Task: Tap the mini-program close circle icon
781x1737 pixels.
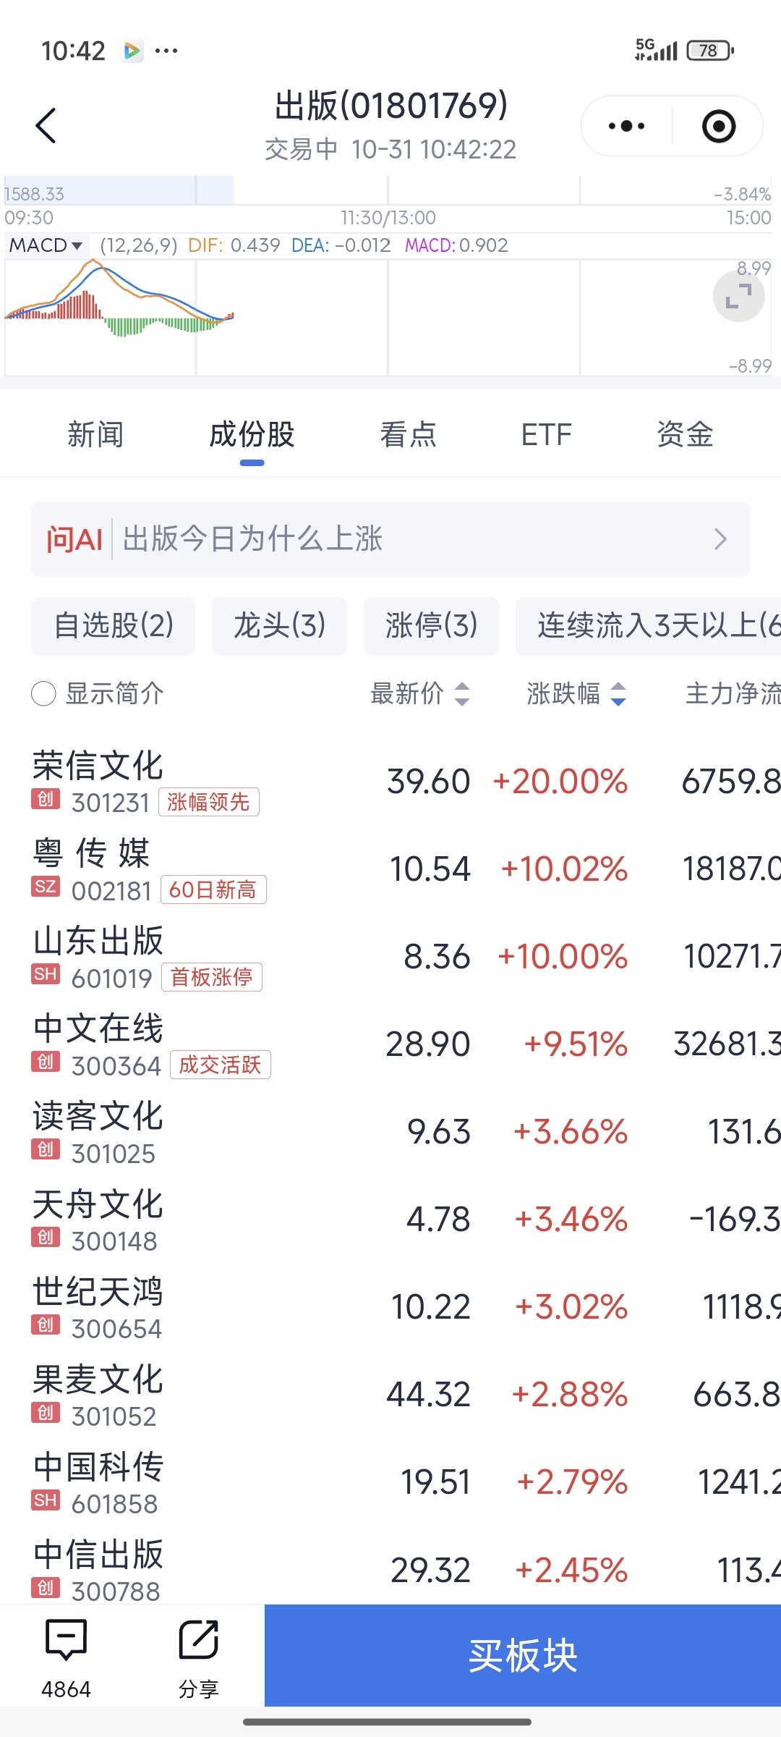Action: click(x=719, y=126)
